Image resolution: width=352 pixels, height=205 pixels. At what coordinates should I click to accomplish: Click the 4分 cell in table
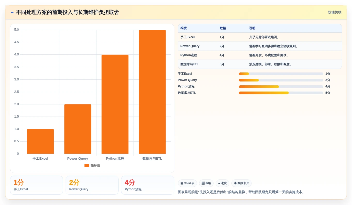(232, 55)
